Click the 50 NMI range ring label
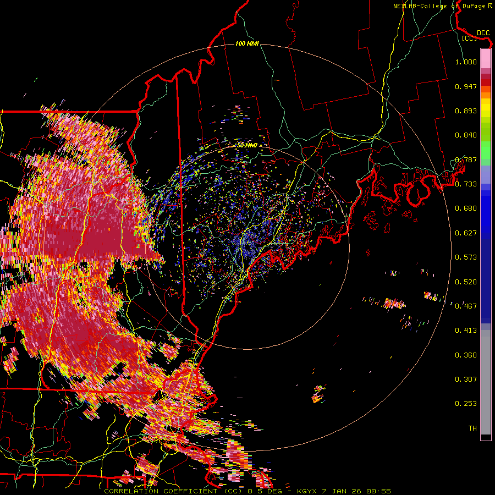Image resolution: width=495 pixels, height=495 pixels. pyautogui.click(x=247, y=145)
